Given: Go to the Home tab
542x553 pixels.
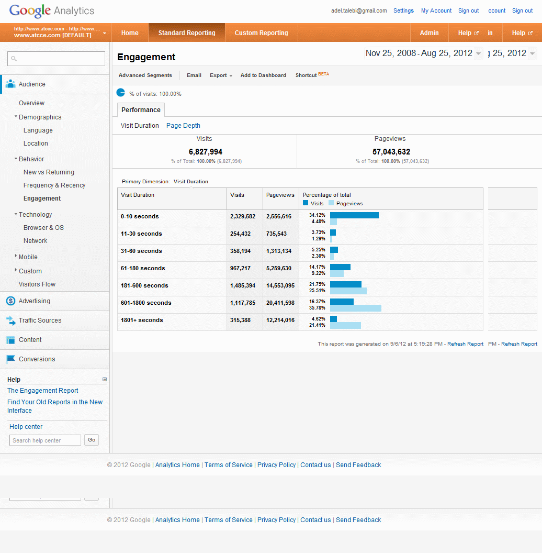Looking at the screenshot, I should [130, 33].
